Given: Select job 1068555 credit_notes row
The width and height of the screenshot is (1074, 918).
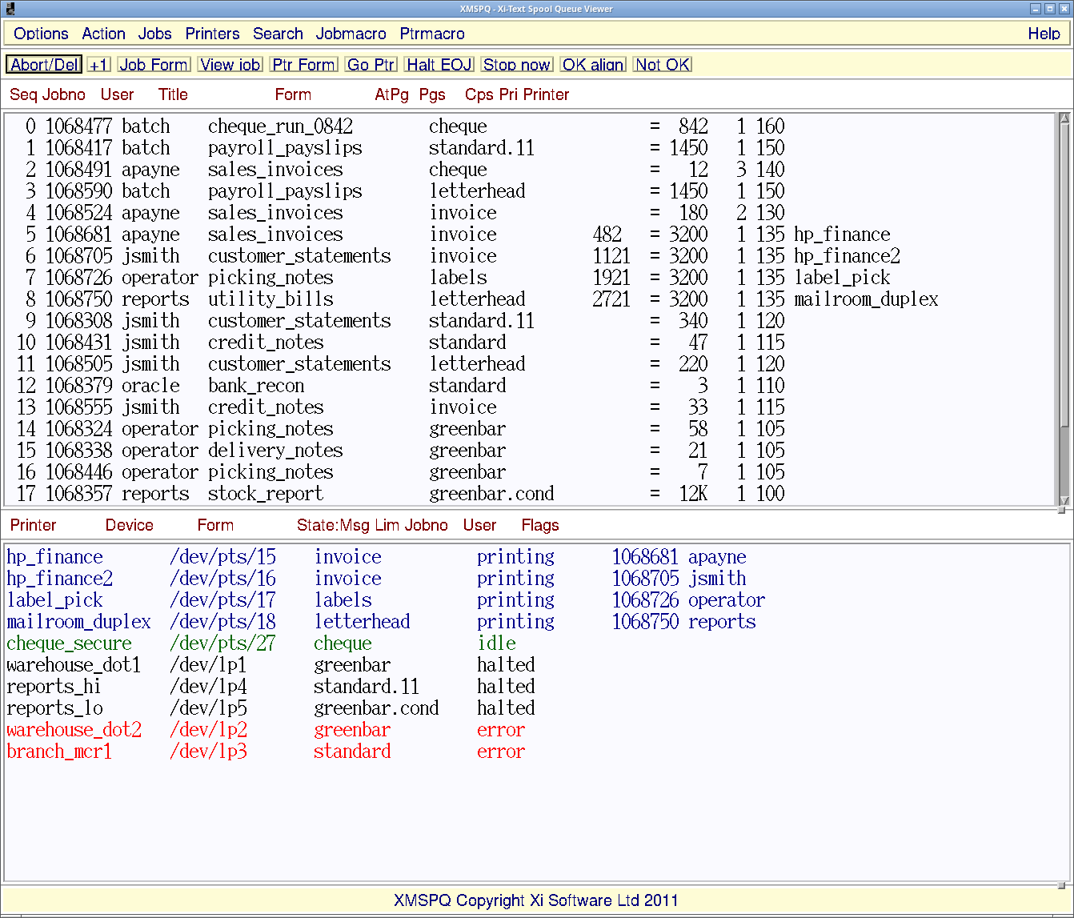Looking at the screenshot, I should click(x=530, y=407).
